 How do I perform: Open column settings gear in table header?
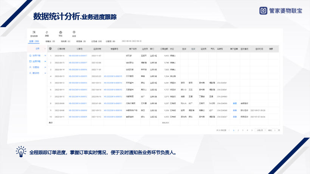click(x=51, y=49)
